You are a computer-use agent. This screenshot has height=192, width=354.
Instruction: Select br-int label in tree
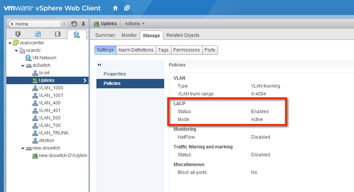(x=44, y=73)
